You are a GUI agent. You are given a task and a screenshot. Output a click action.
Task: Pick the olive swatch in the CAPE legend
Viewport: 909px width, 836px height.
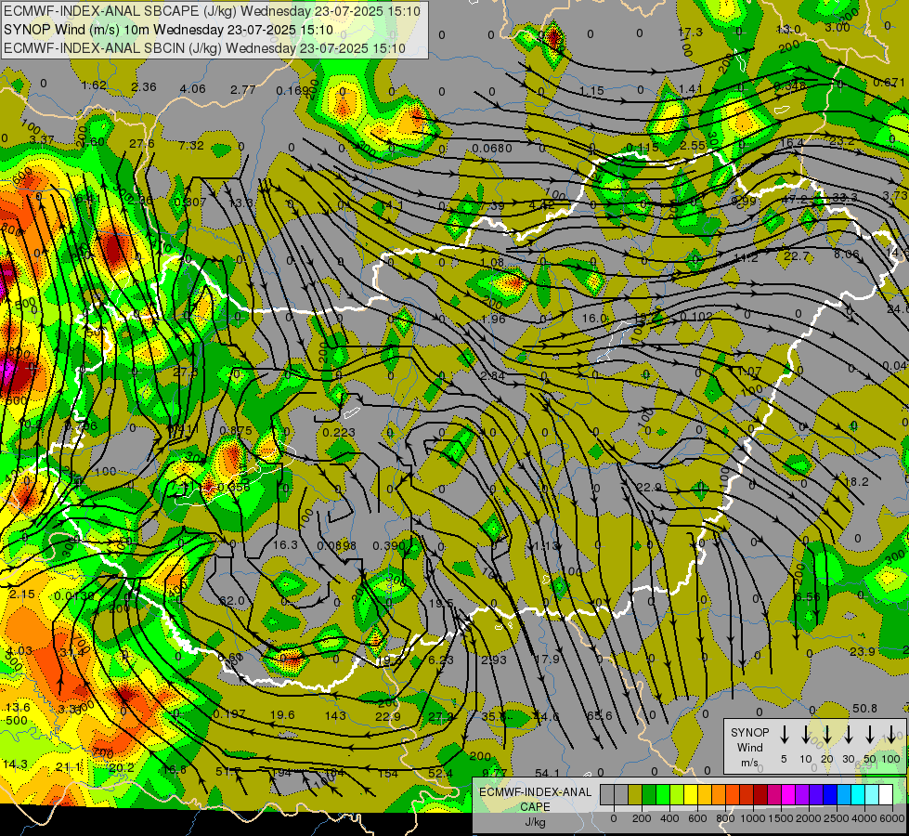pos(635,795)
